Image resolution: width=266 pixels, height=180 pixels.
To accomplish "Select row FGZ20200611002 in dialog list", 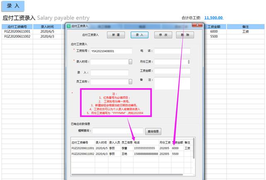I will [x=132, y=154].
